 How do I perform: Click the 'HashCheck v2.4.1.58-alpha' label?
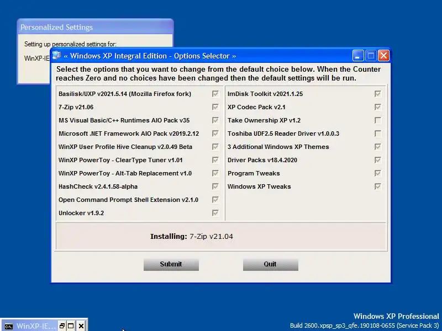point(98,186)
